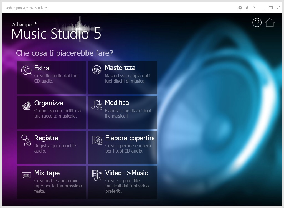Click 'Crea copertine e inserti' description text

pos(128,148)
